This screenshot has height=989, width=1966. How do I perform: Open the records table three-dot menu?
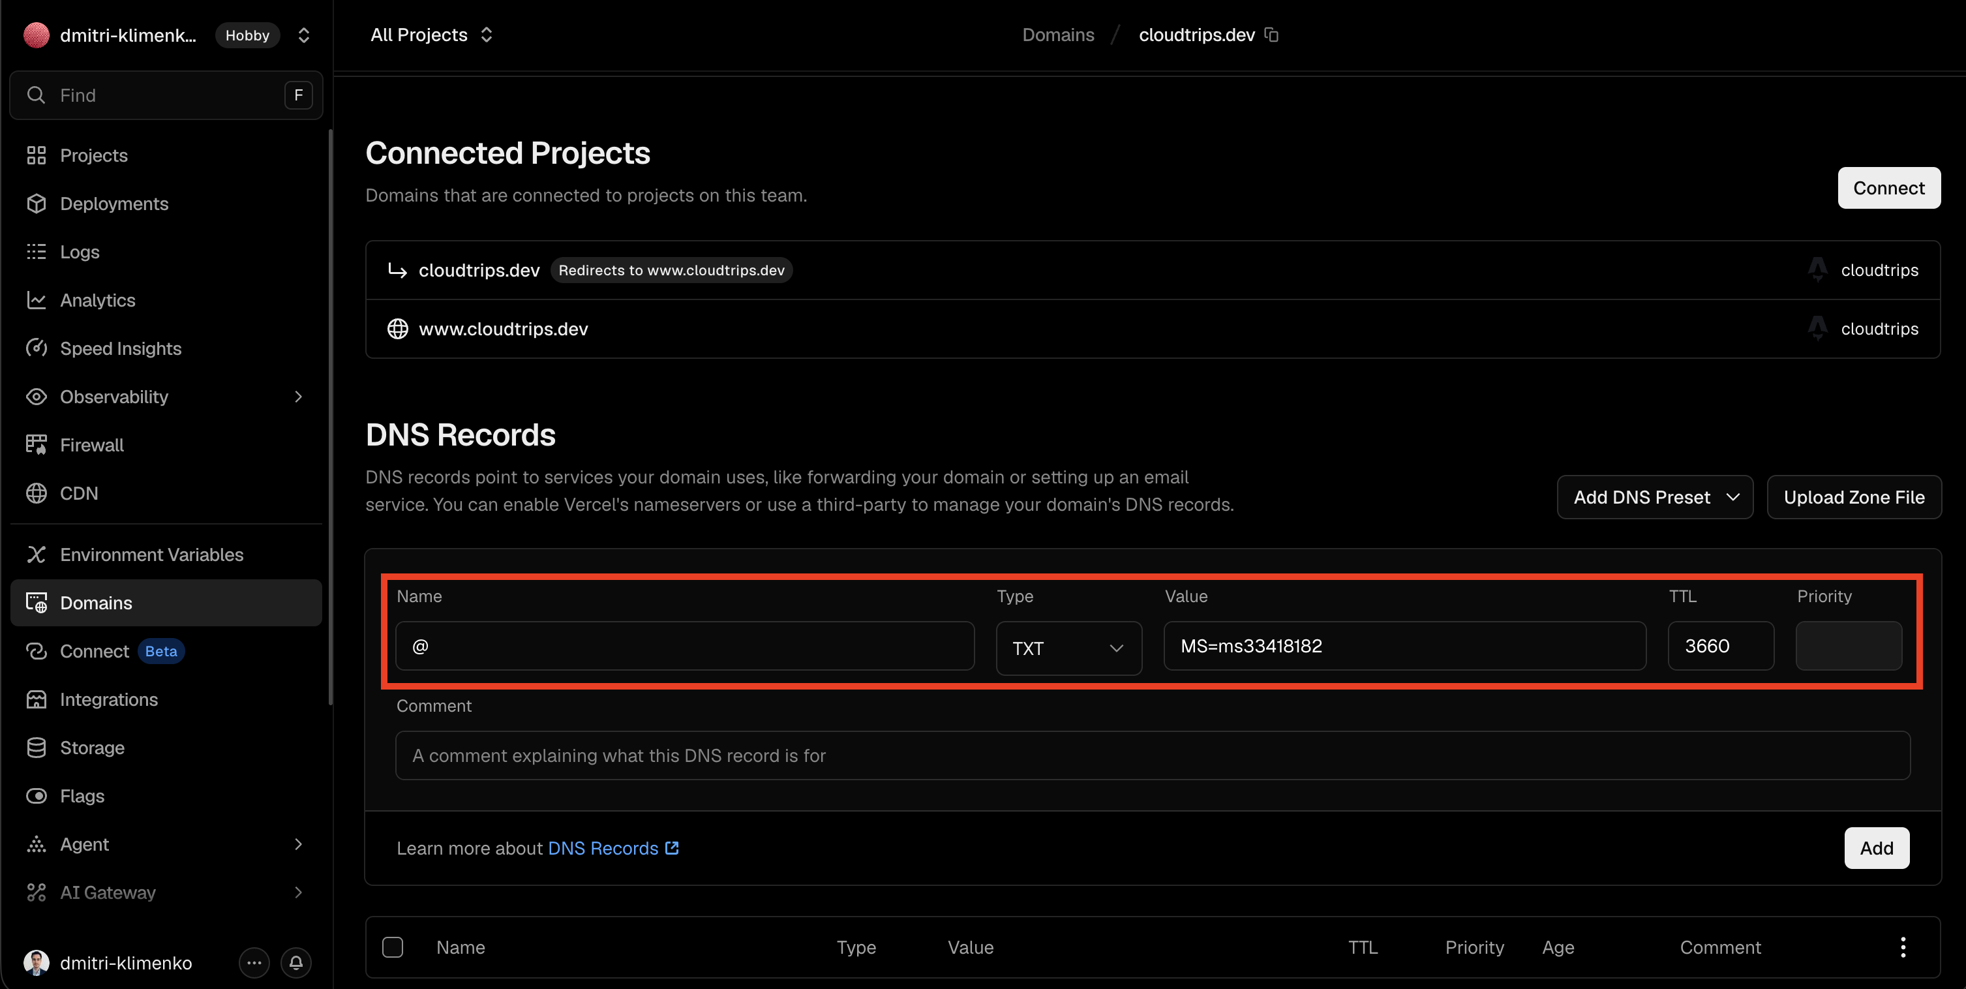pyautogui.click(x=1903, y=948)
